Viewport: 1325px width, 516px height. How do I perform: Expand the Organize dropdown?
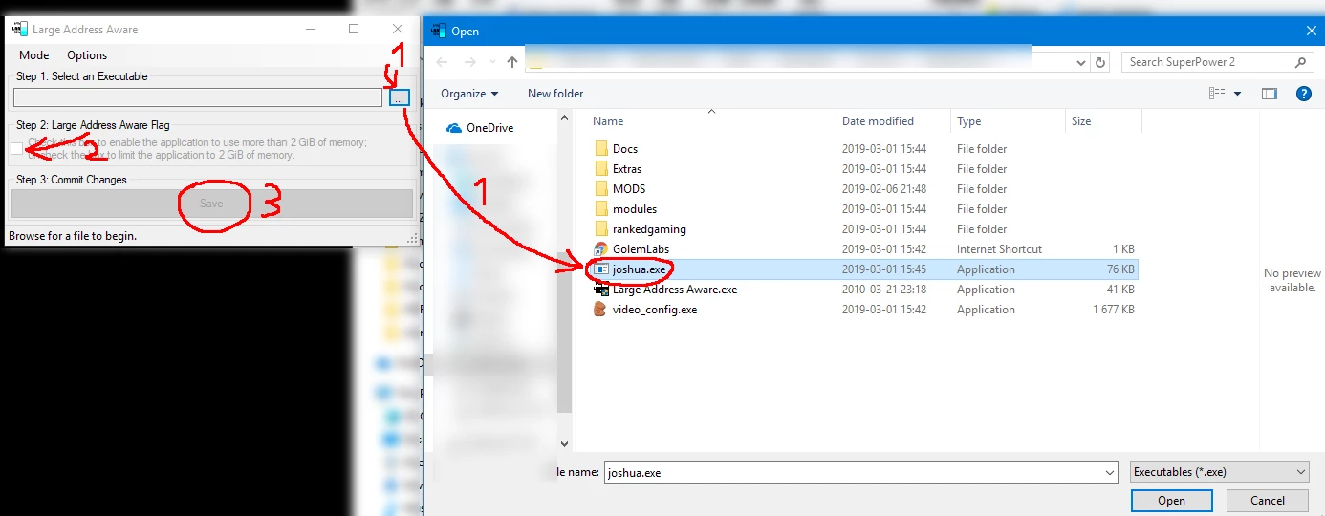[x=469, y=94]
